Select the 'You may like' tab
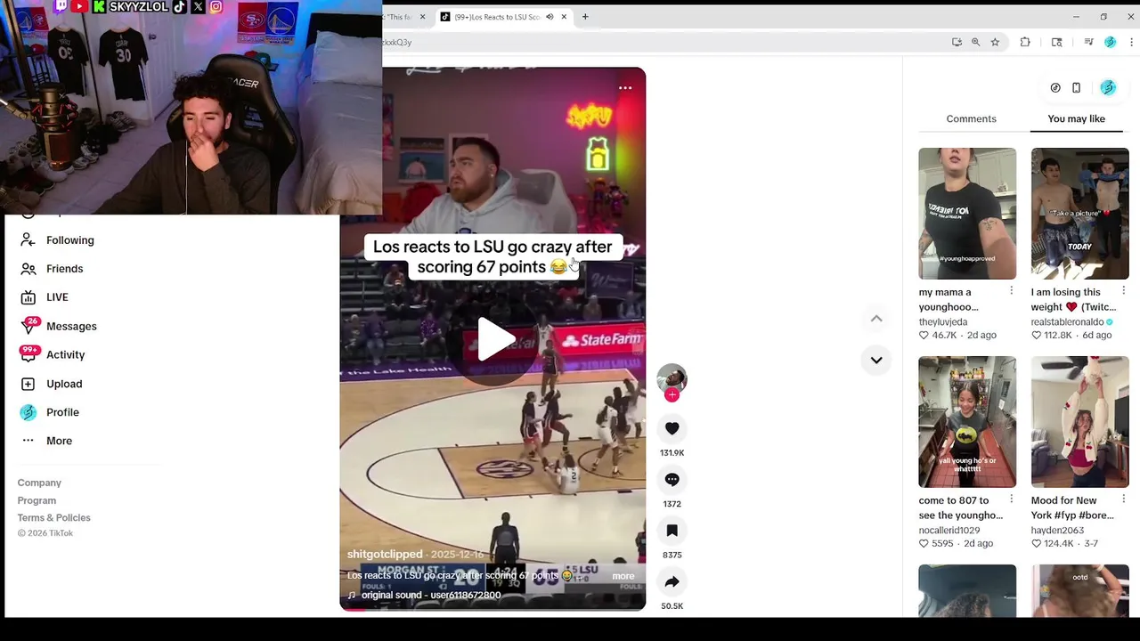This screenshot has height=641, width=1140. (1076, 118)
